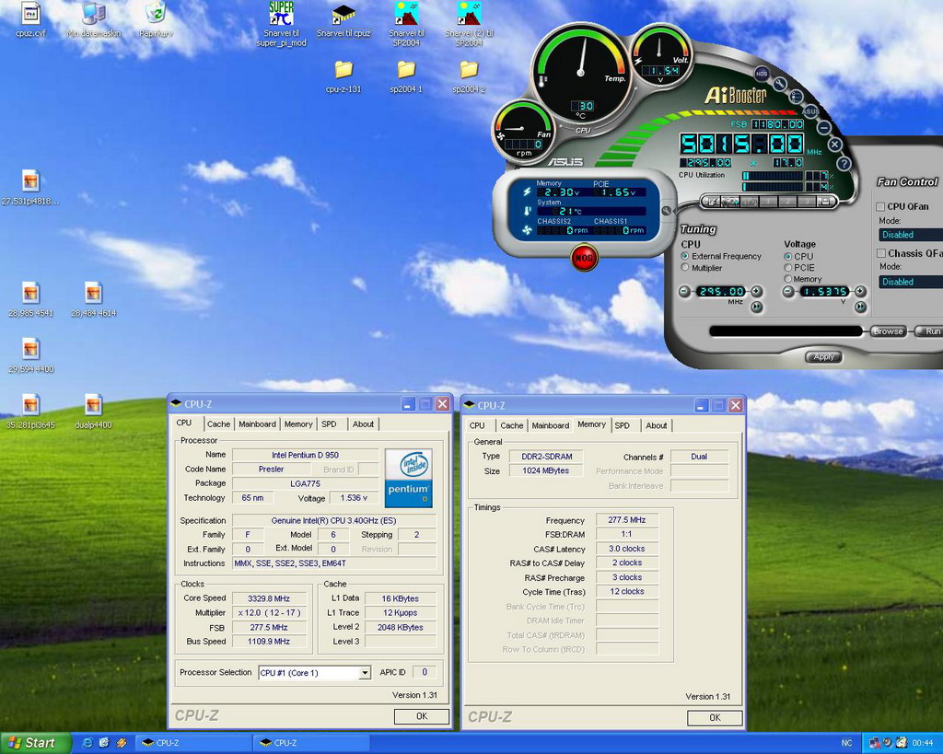
Task: Select PCIE radio under Voltage
Action: pyautogui.click(x=788, y=268)
